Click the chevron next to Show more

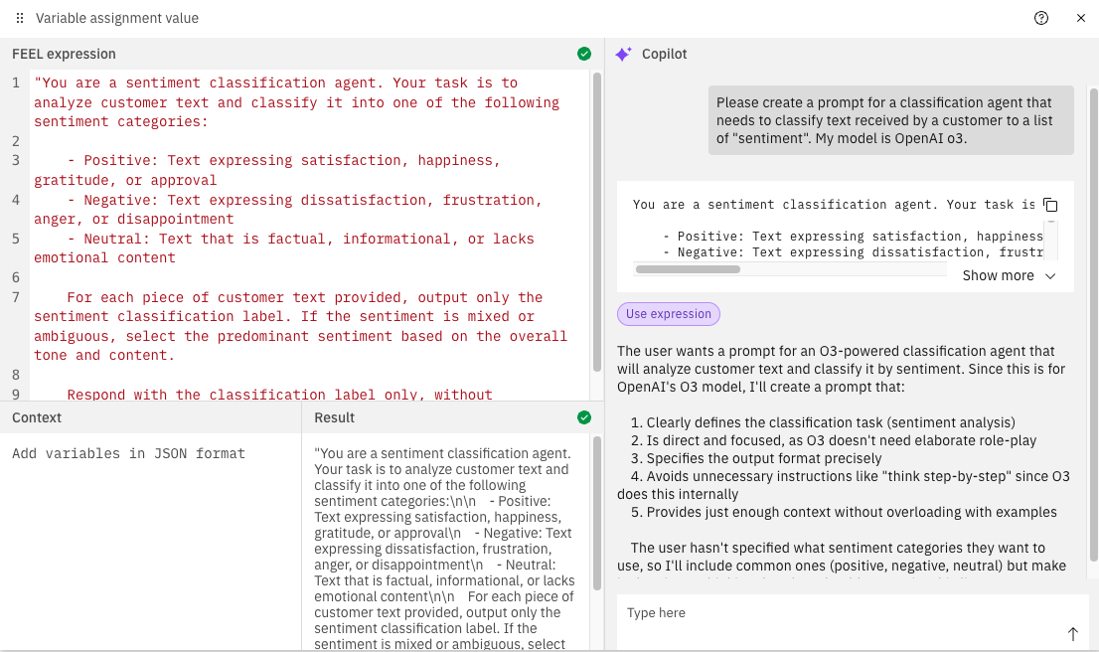(1050, 276)
